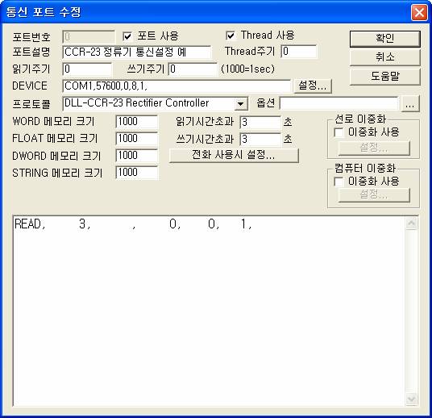Click the READ command line in text area
432x418 pixels.
coord(133,224)
